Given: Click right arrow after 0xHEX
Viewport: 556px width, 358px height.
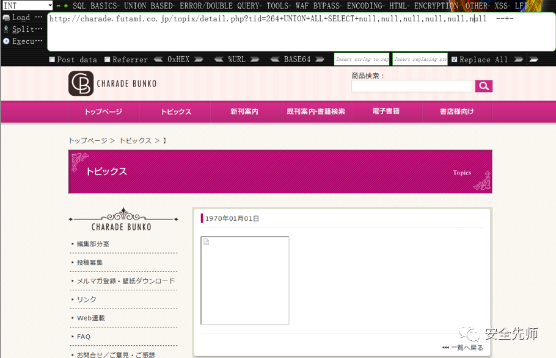Looking at the screenshot, I should 199,60.
